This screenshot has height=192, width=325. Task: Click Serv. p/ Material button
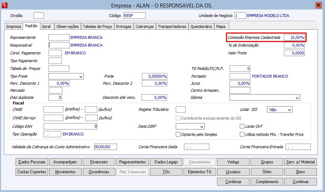(x=300, y=162)
